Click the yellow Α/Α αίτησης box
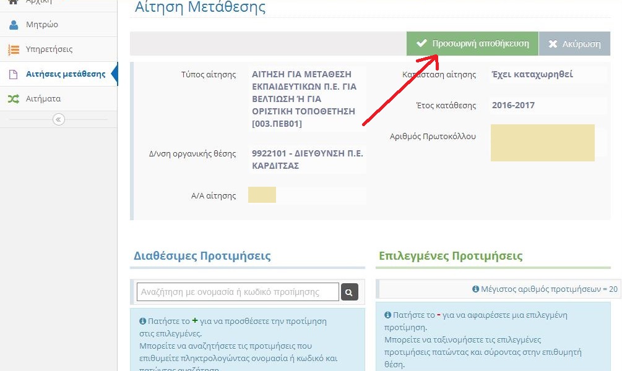This screenshot has height=371, width=622. (x=262, y=195)
